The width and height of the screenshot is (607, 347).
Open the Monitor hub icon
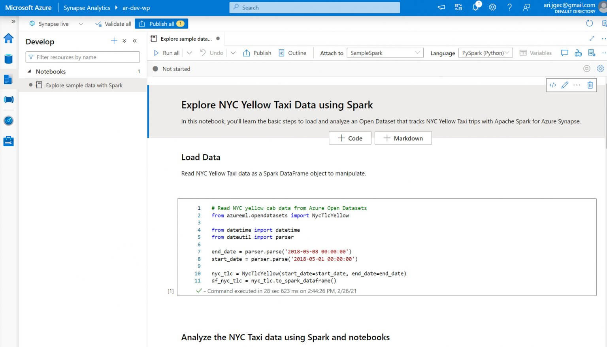8,121
